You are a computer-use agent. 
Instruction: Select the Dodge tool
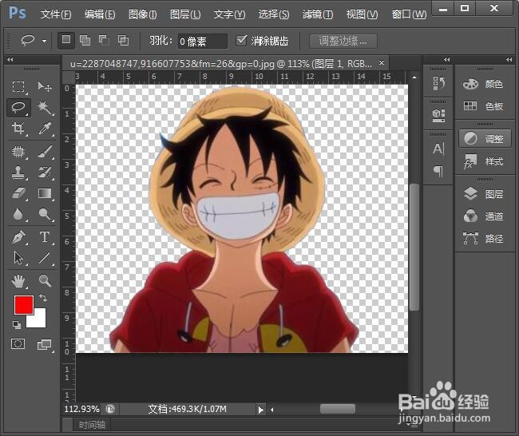tap(45, 214)
